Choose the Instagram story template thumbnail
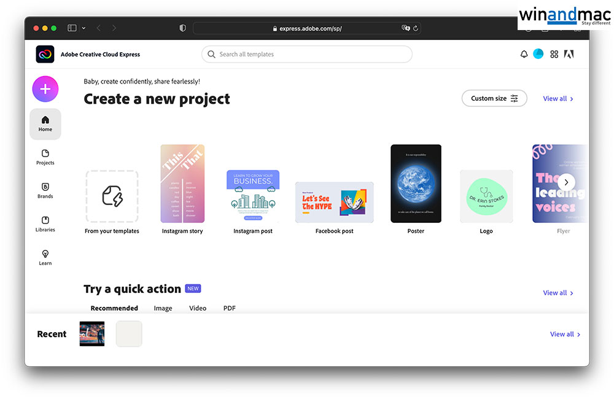 [x=182, y=184]
